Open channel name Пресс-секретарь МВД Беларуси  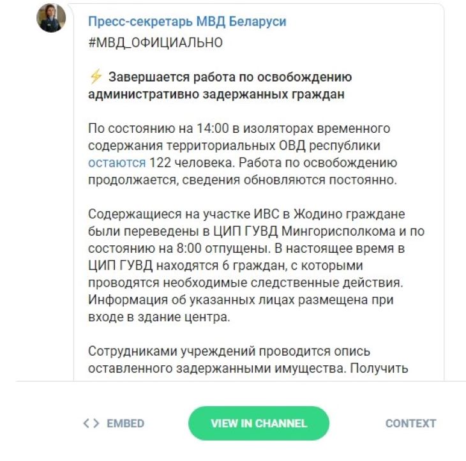[187, 22]
